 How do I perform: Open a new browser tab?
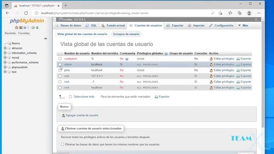[66, 6]
